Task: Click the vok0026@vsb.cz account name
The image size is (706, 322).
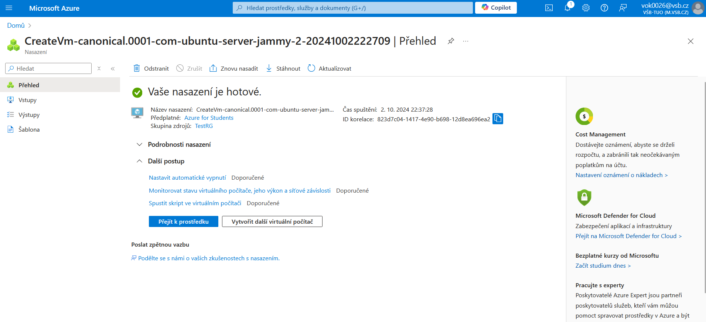Action: [x=665, y=5]
